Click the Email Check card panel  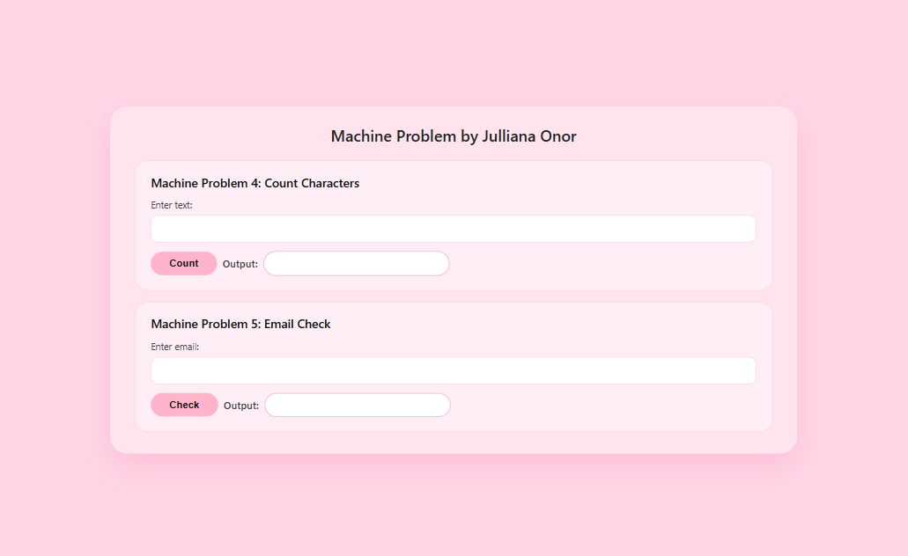point(616,368)
